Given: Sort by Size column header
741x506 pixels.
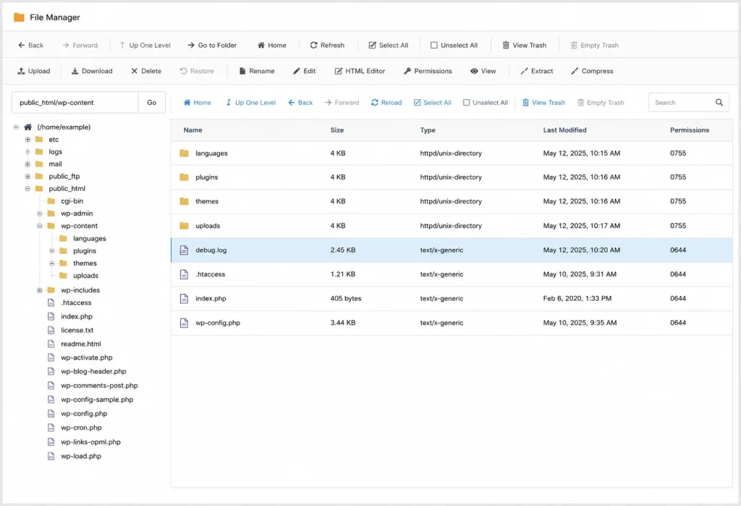Looking at the screenshot, I should (x=337, y=130).
